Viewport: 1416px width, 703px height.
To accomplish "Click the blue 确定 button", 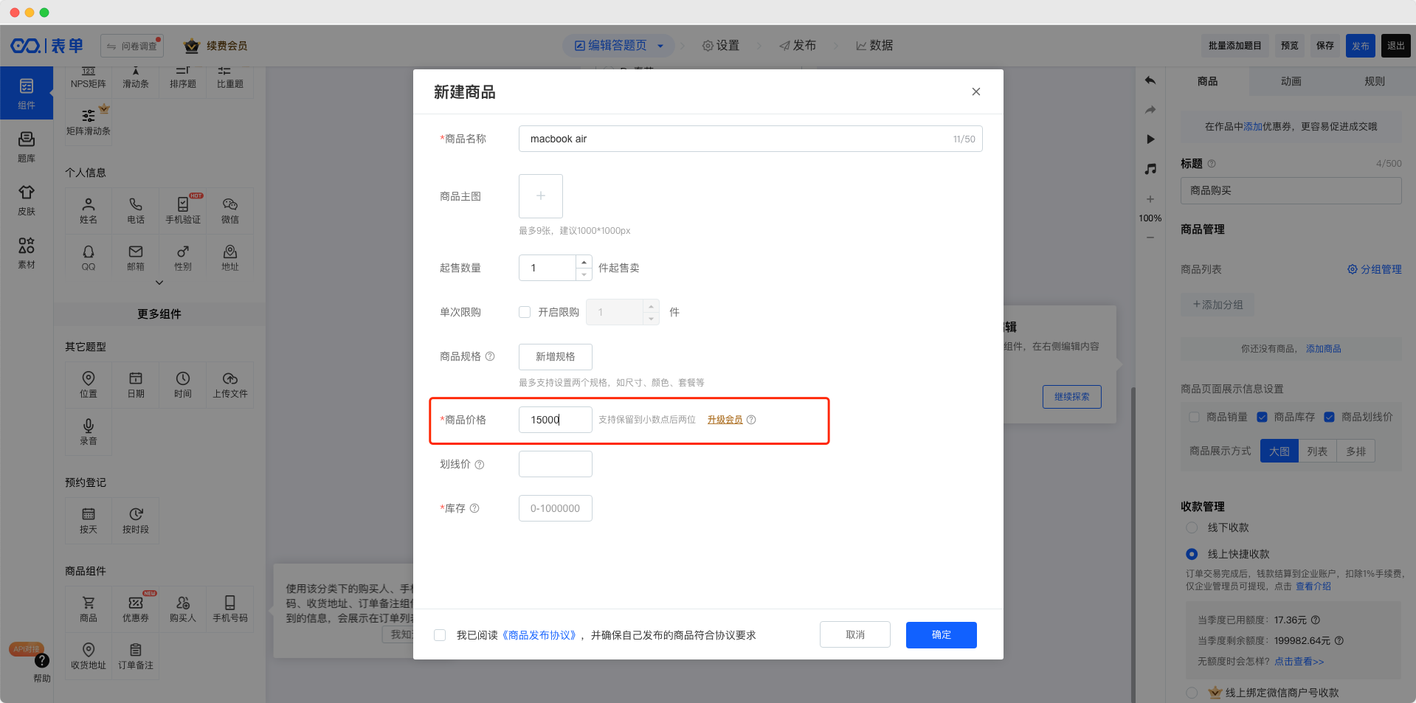I will click(x=941, y=635).
